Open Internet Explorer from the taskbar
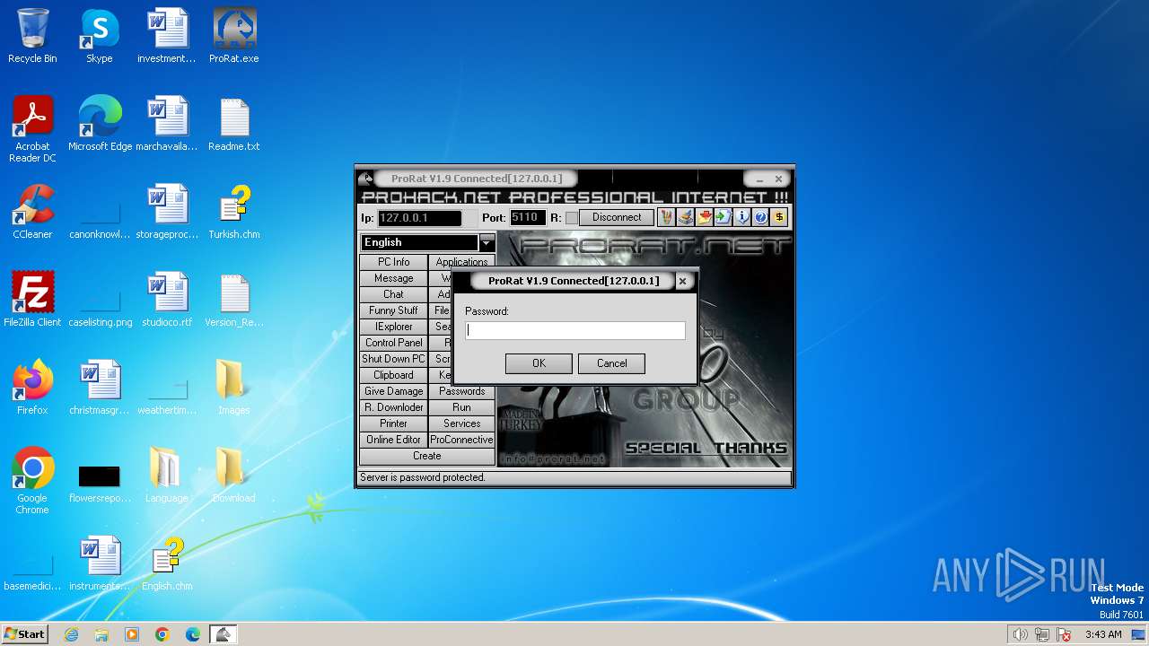1149x646 pixels. pyautogui.click(x=71, y=634)
